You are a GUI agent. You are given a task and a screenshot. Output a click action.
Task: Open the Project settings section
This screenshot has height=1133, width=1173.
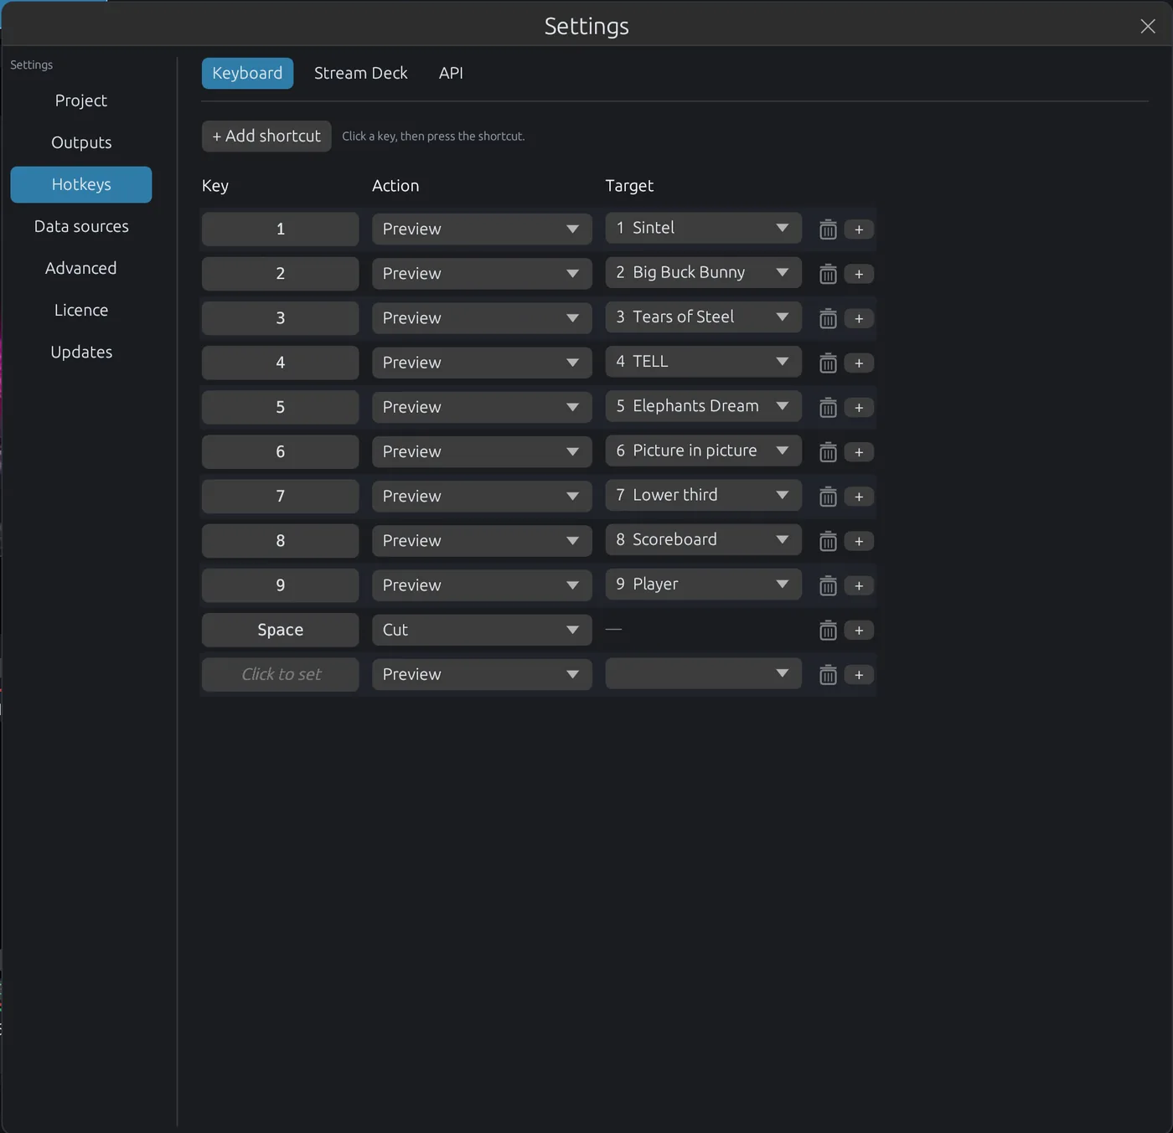click(x=81, y=100)
